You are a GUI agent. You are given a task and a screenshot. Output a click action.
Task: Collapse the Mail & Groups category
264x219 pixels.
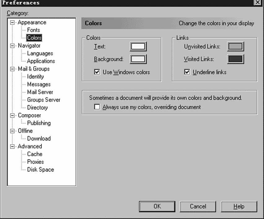coord(12,69)
